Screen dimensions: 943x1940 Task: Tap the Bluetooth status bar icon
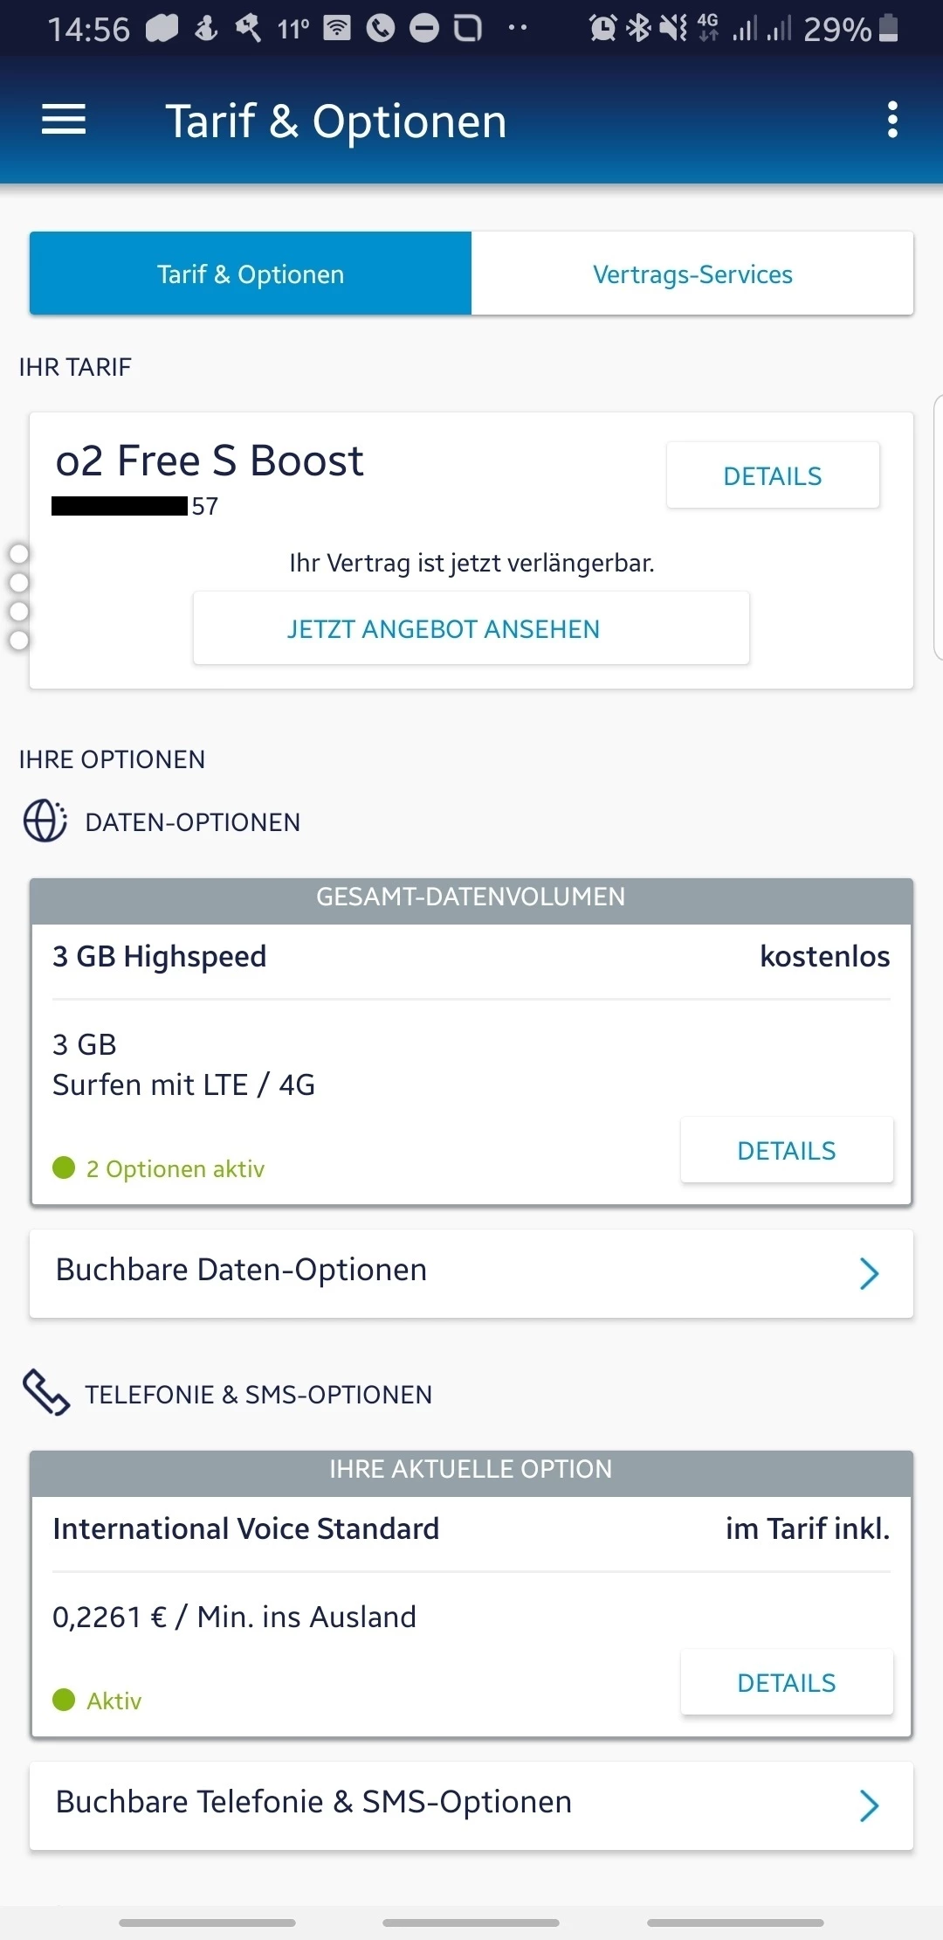tap(638, 29)
